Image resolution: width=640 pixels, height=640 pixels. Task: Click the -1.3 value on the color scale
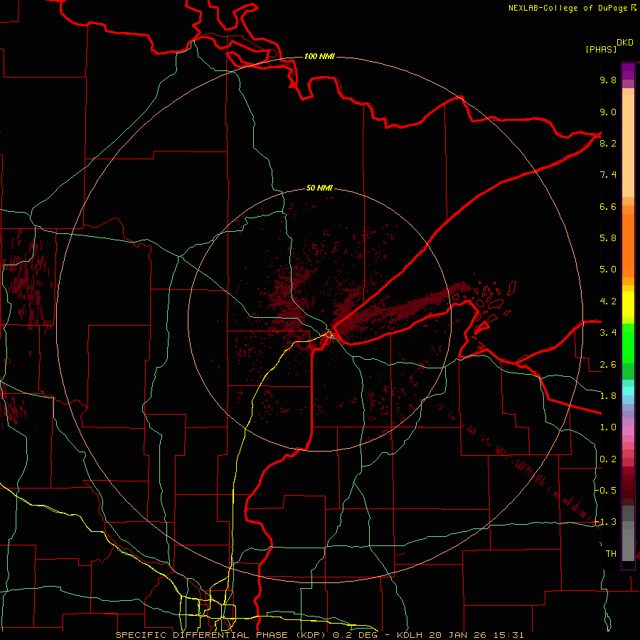606,522
